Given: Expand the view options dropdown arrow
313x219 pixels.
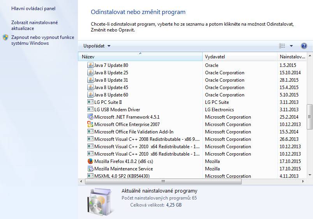Looking at the screenshot, I should point(291,46).
